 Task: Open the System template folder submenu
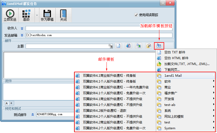coord(186,128)
